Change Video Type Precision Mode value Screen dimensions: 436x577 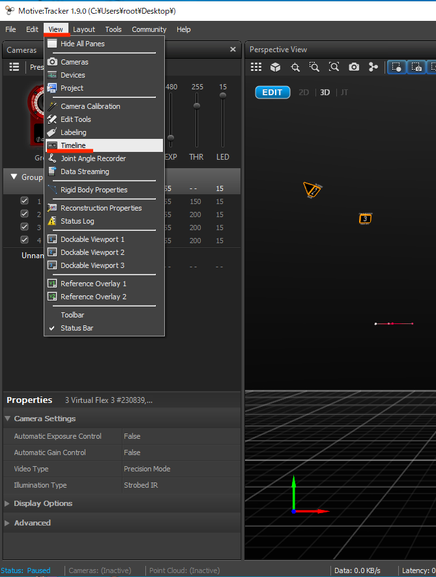pyautogui.click(x=181, y=469)
